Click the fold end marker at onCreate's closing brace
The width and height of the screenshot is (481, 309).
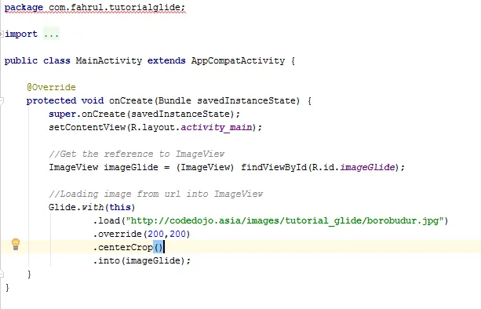[x=2, y=274]
